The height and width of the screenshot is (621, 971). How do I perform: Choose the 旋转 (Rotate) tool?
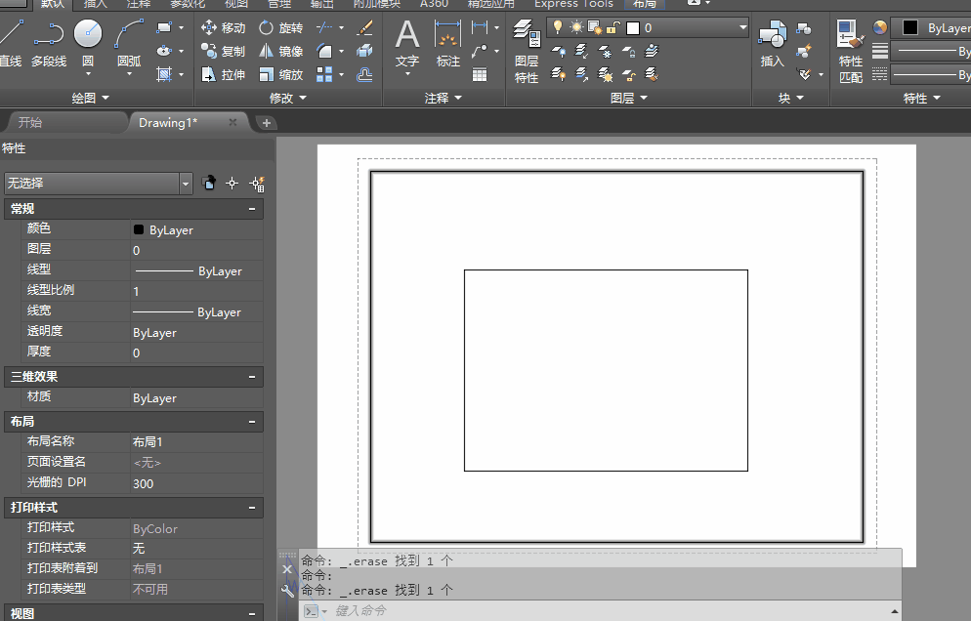(280, 28)
